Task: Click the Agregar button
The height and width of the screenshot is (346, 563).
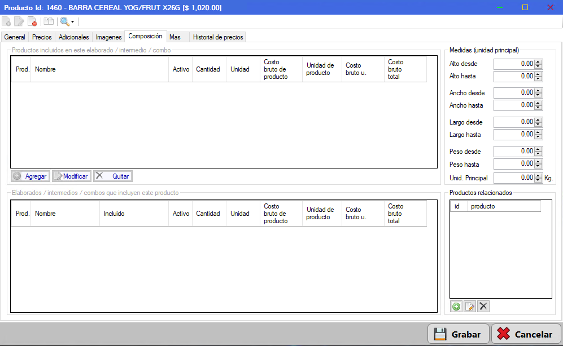Action: (30, 176)
